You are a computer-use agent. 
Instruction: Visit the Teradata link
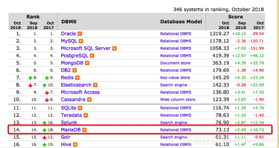point(71,115)
